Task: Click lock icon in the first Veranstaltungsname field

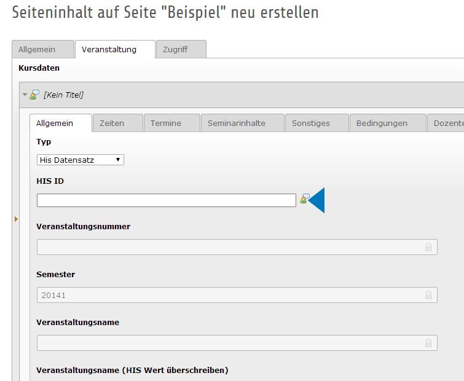Action: [428, 343]
